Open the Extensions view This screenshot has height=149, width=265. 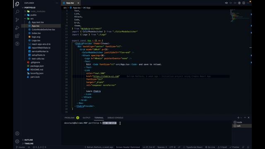click(17, 36)
